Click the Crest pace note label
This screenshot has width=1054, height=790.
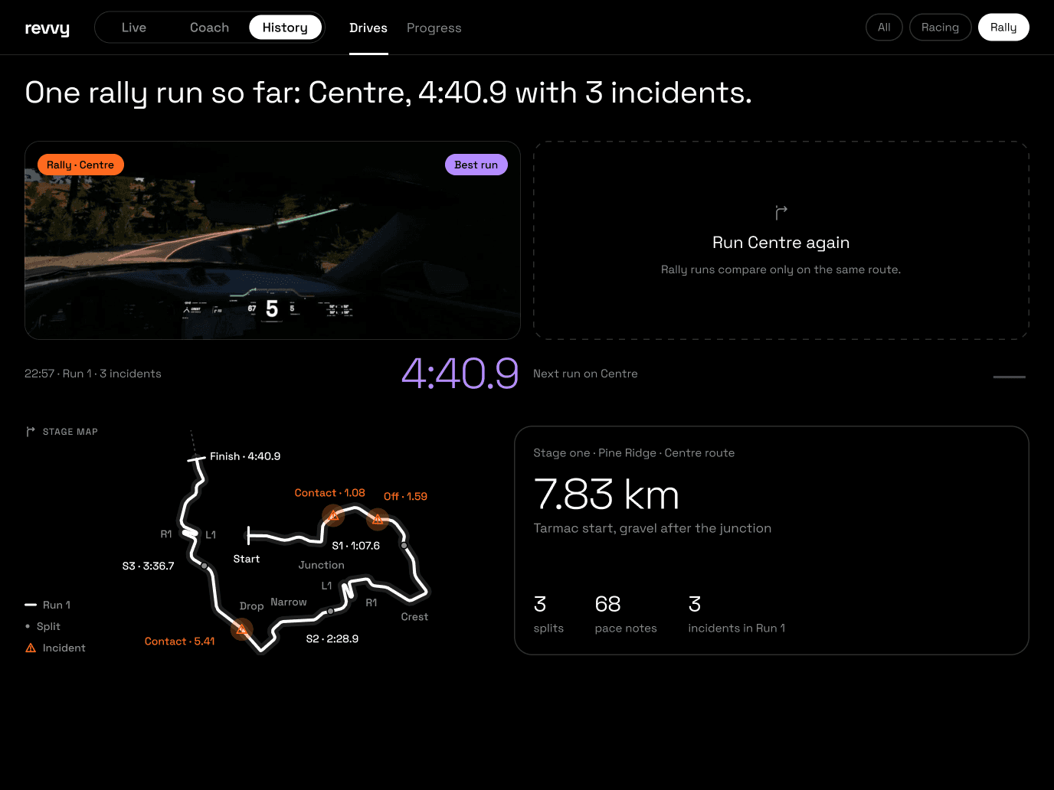coord(414,617)
